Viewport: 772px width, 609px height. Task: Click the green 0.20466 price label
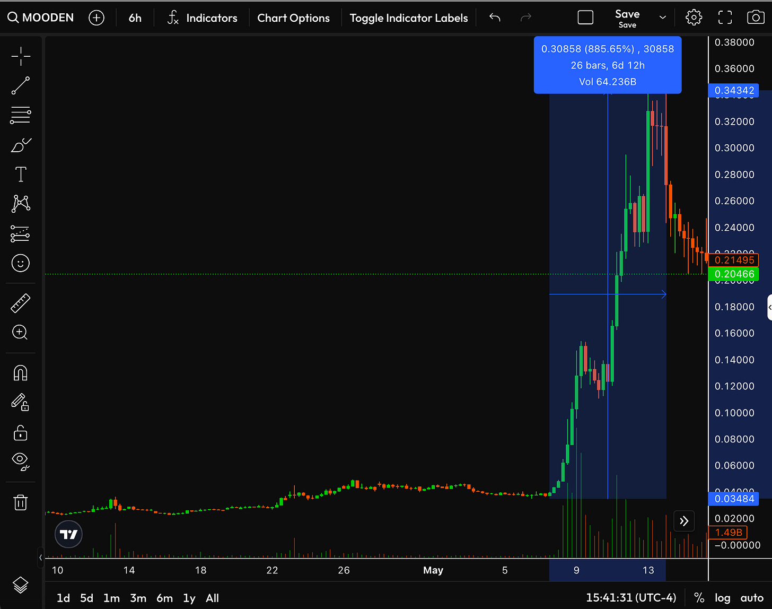734,274
